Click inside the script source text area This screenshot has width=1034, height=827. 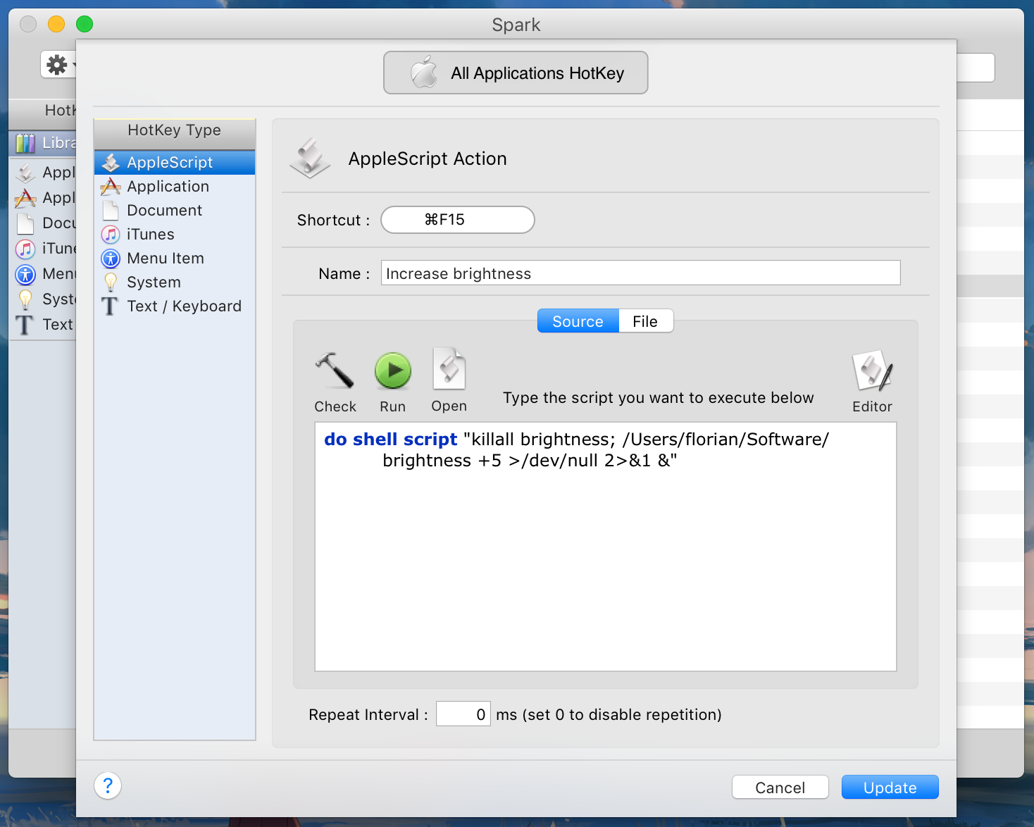[x=606, y=547]
